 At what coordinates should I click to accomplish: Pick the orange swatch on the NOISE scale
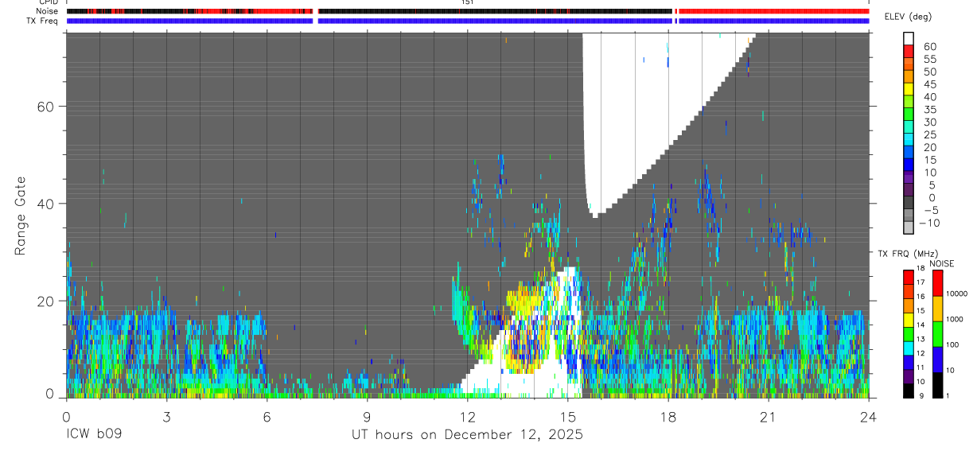tap(938, 308)
